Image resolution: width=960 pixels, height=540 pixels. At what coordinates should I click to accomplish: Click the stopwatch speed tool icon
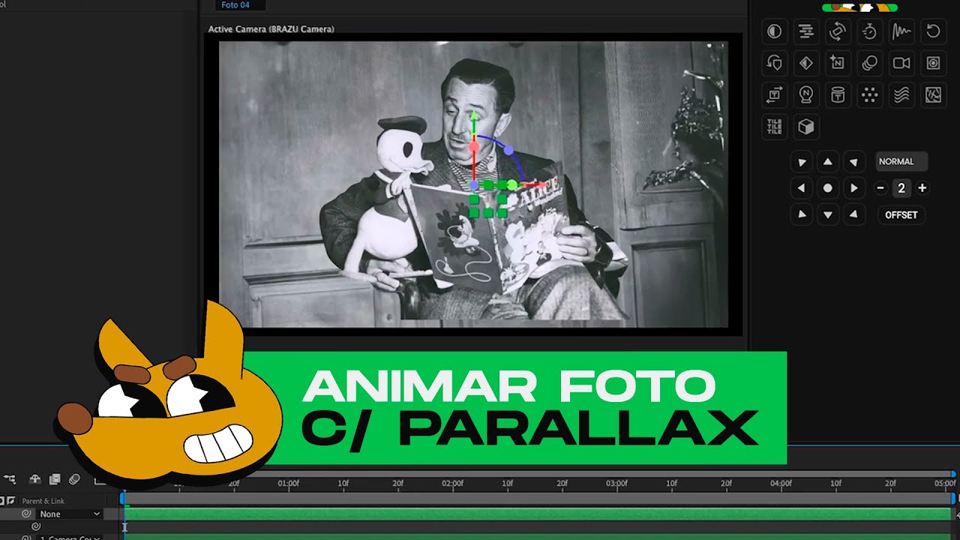pyautogui.click(x=870, y=31)
